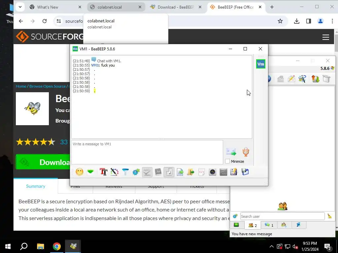Click the dark gray window icon in toolbar
This screenshot has height=253, width=338.
pos(223,172)
